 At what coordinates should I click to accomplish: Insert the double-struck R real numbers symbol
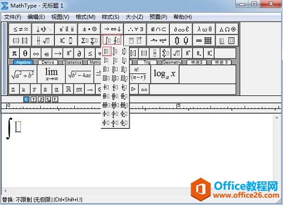coord(68,89)
